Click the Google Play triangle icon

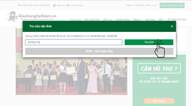(69, 5)
